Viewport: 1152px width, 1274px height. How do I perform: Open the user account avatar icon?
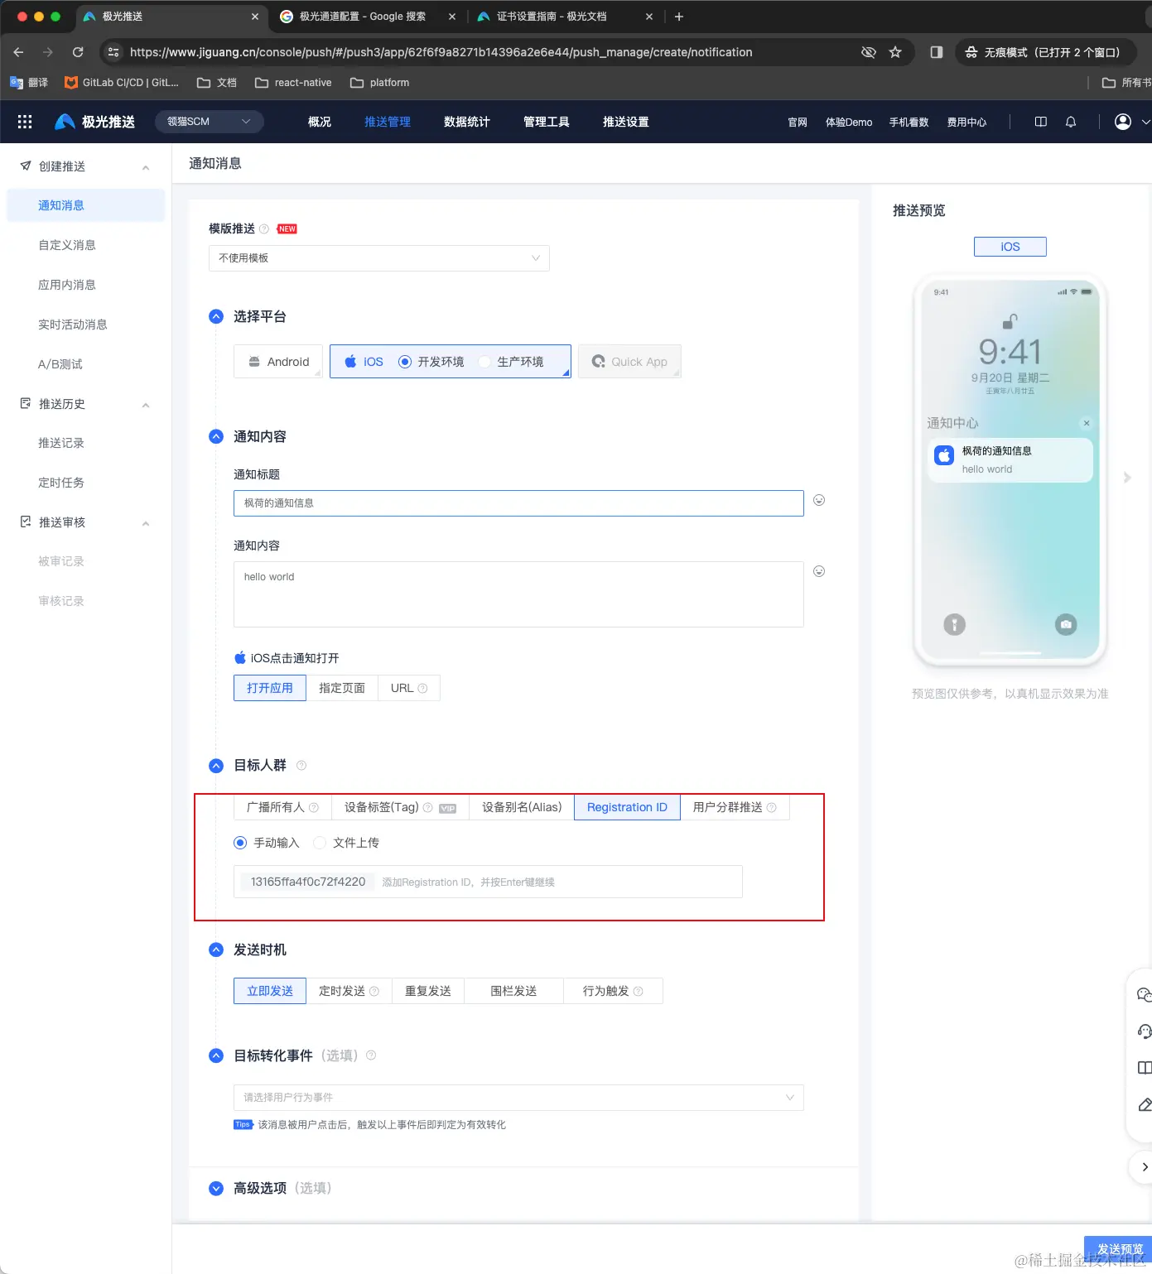point(1123,122)
